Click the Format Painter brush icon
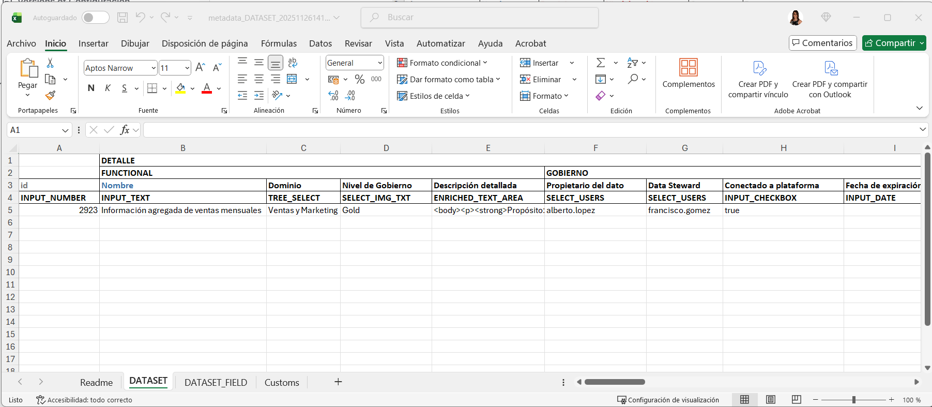Viewport: 932px width, 407px height. tap(50, 96)
